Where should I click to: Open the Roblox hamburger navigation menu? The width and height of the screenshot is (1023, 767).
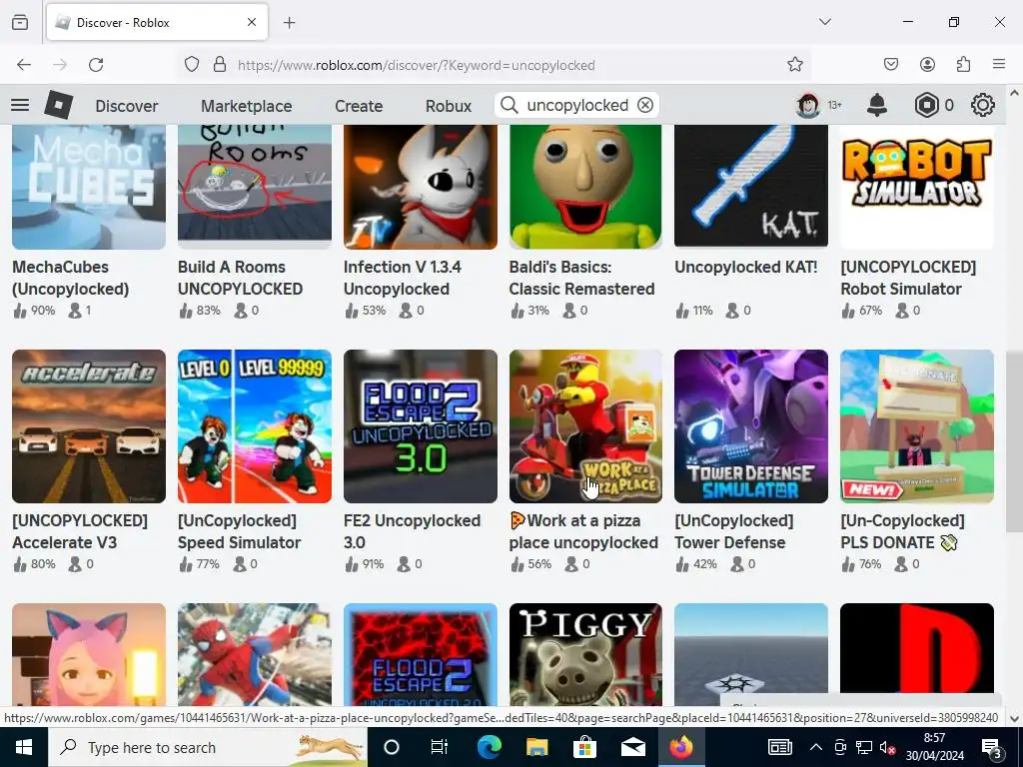20,105
